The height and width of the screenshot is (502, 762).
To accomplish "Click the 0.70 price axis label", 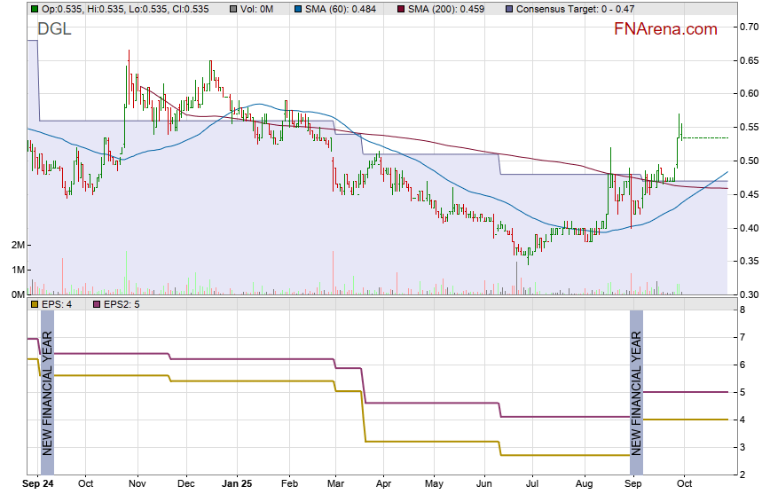I will (x=748, y=27).
